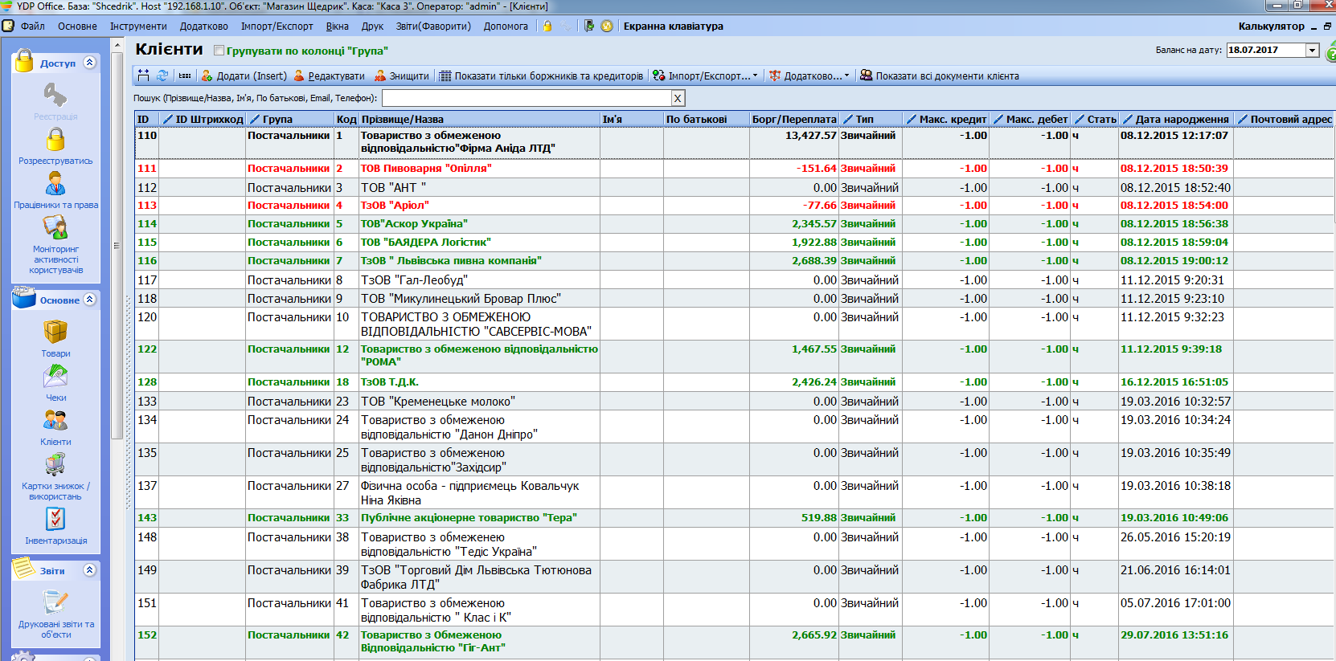Screen dimensions: 1336x661
Task: Click the client search input field
Action: pyautogui.click(x=527, y=98)
